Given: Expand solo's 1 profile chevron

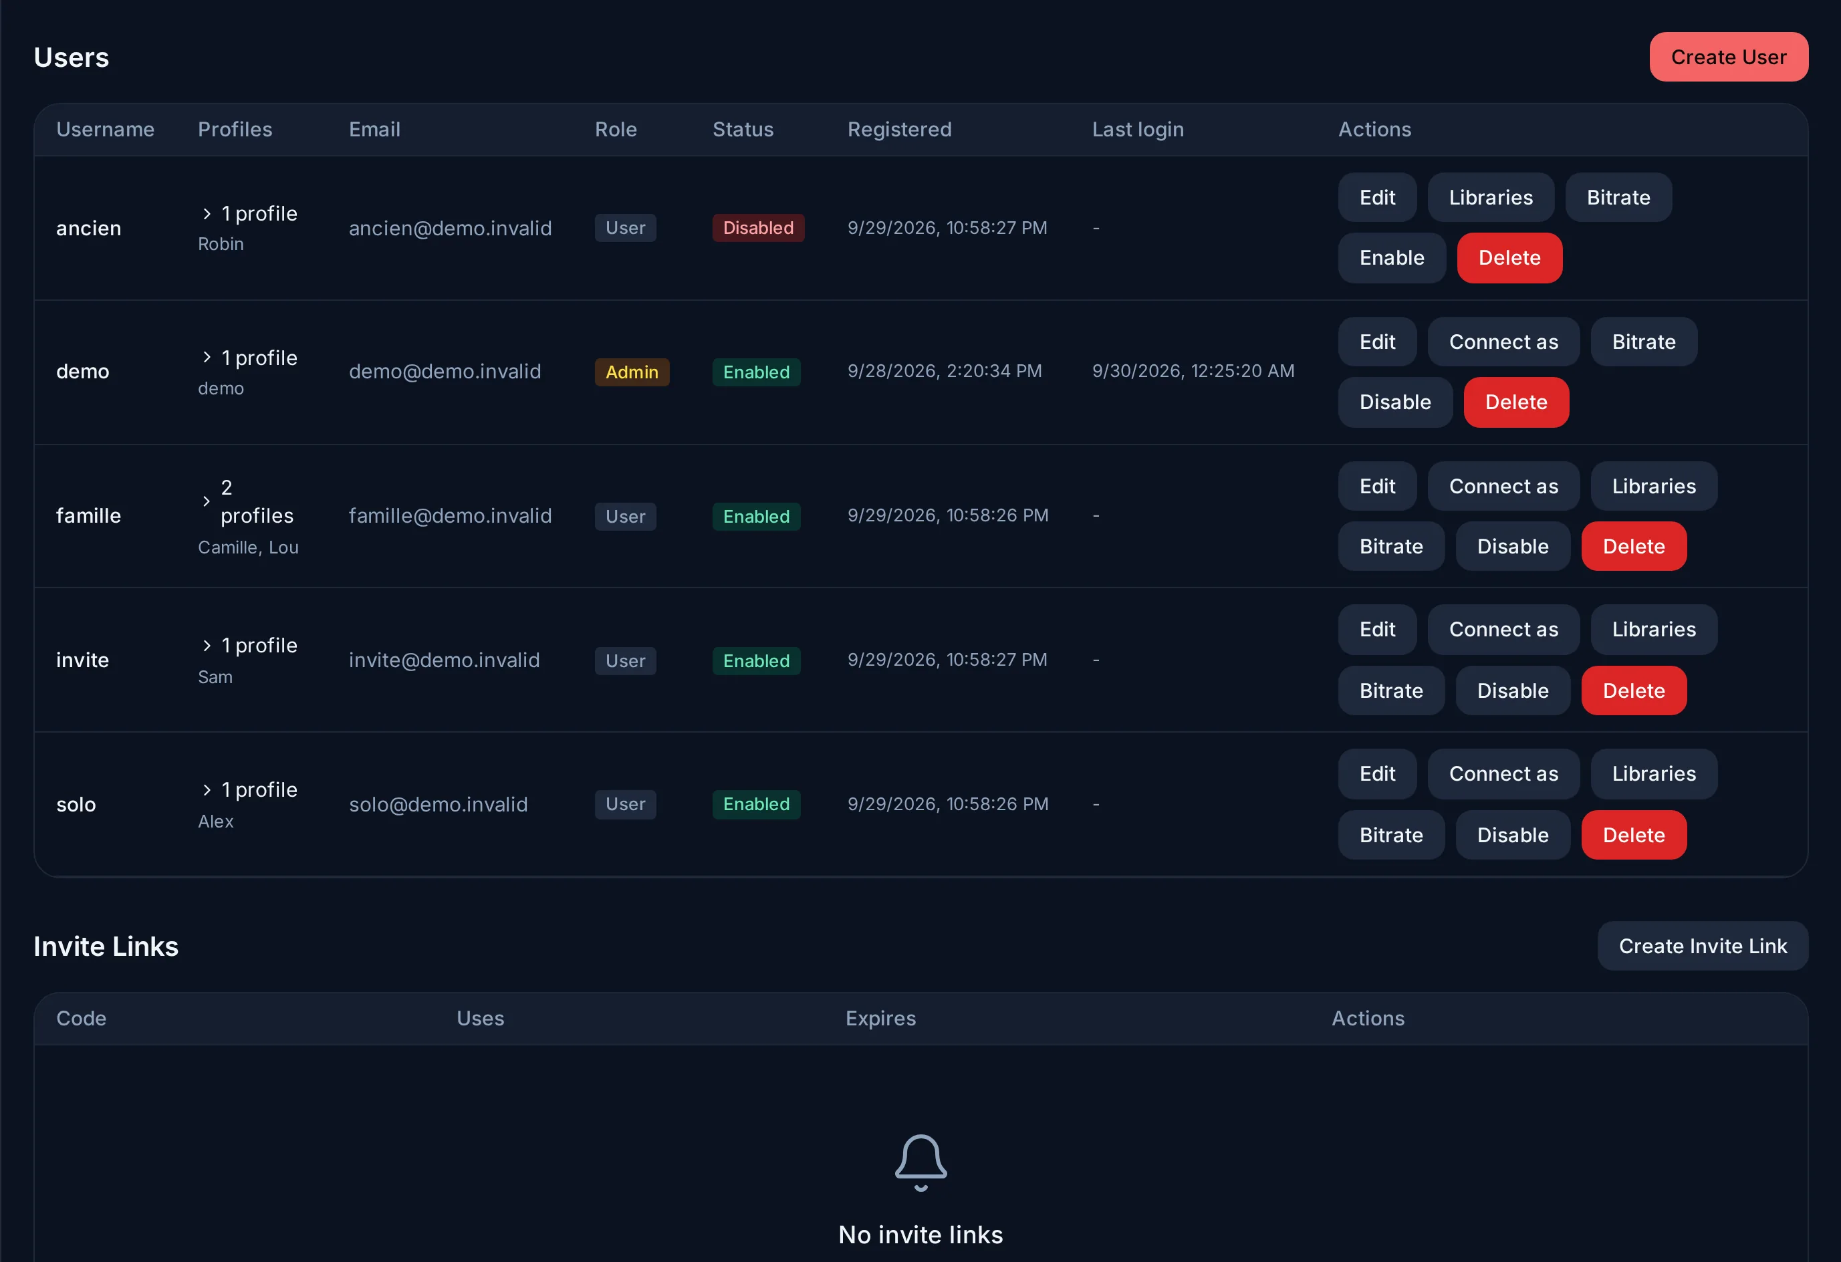Looking at the screenshot, I should click(x=207, y=790).
